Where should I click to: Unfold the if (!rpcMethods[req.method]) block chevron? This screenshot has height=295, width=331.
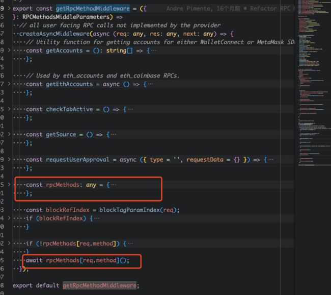[x=8, y=243]
